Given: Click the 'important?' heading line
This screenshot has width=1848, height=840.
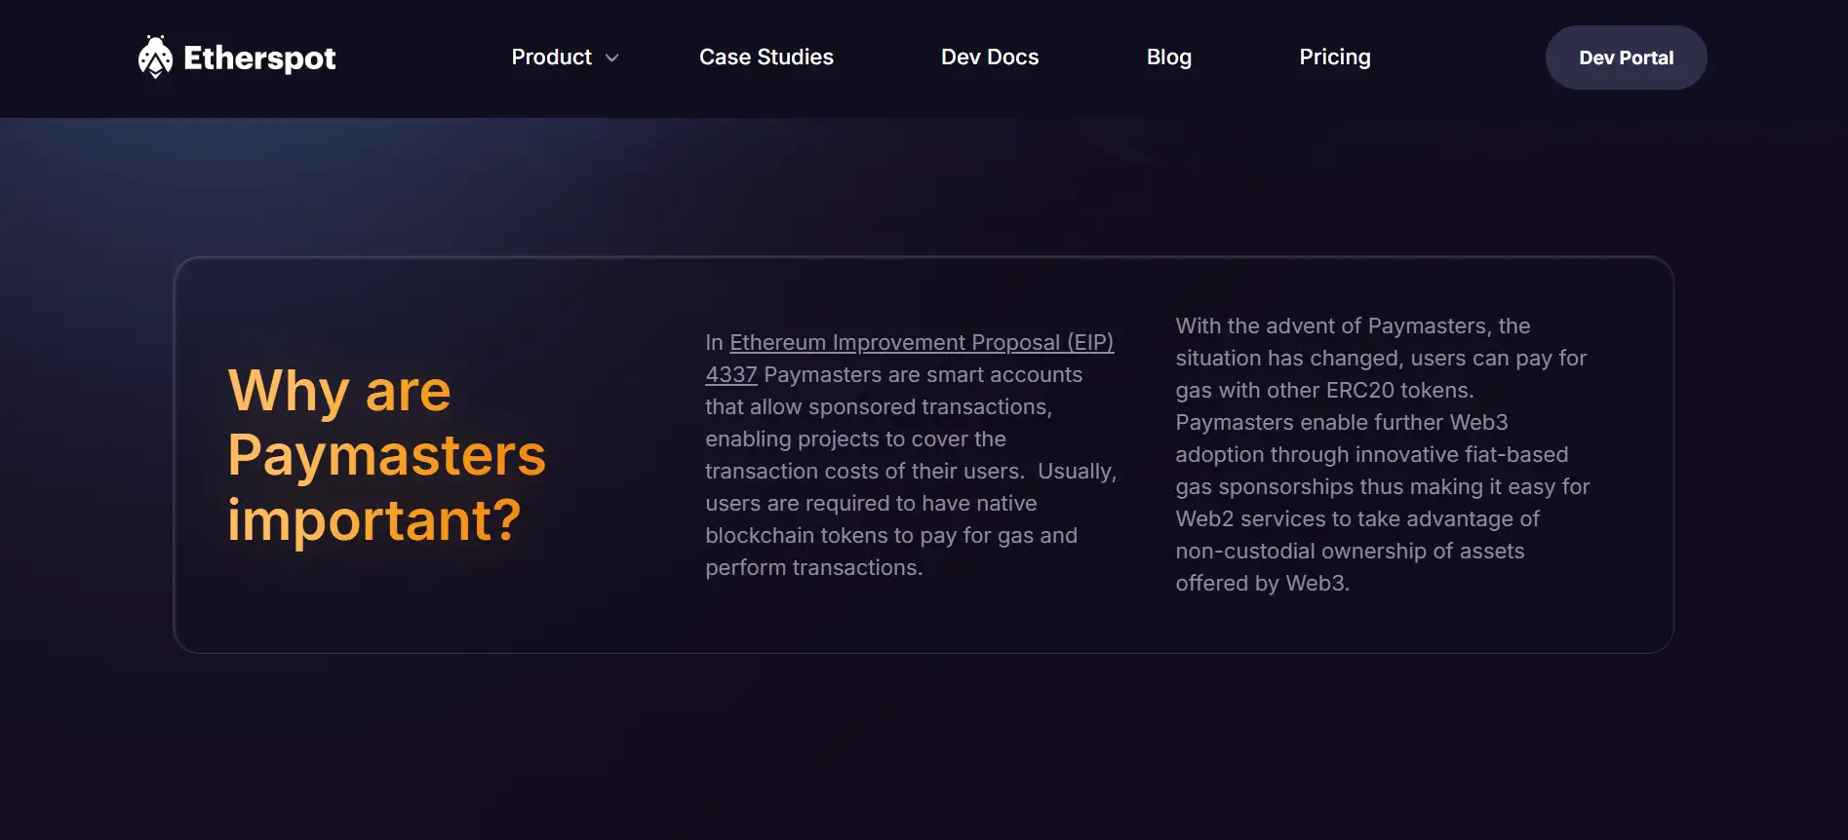Looking at the screenshot, I should pos(374,519).
